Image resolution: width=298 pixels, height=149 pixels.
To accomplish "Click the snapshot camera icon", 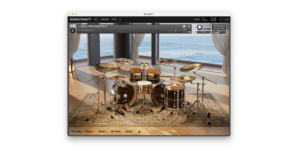I will [x=184, y=26].
